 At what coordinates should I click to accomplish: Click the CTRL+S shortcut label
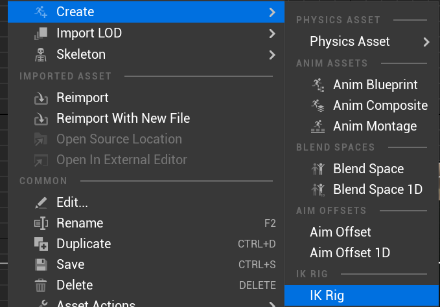[x=257, y=265]
